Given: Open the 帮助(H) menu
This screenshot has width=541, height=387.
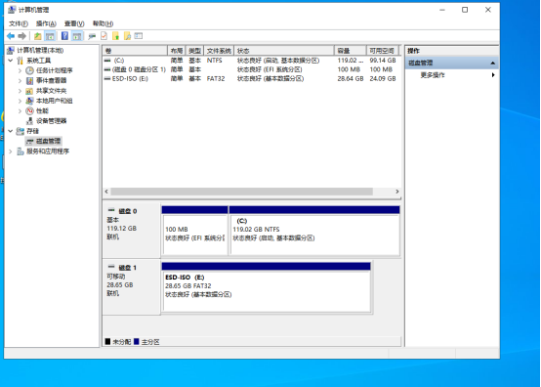Looking at the screenshot, I should 103,23.
